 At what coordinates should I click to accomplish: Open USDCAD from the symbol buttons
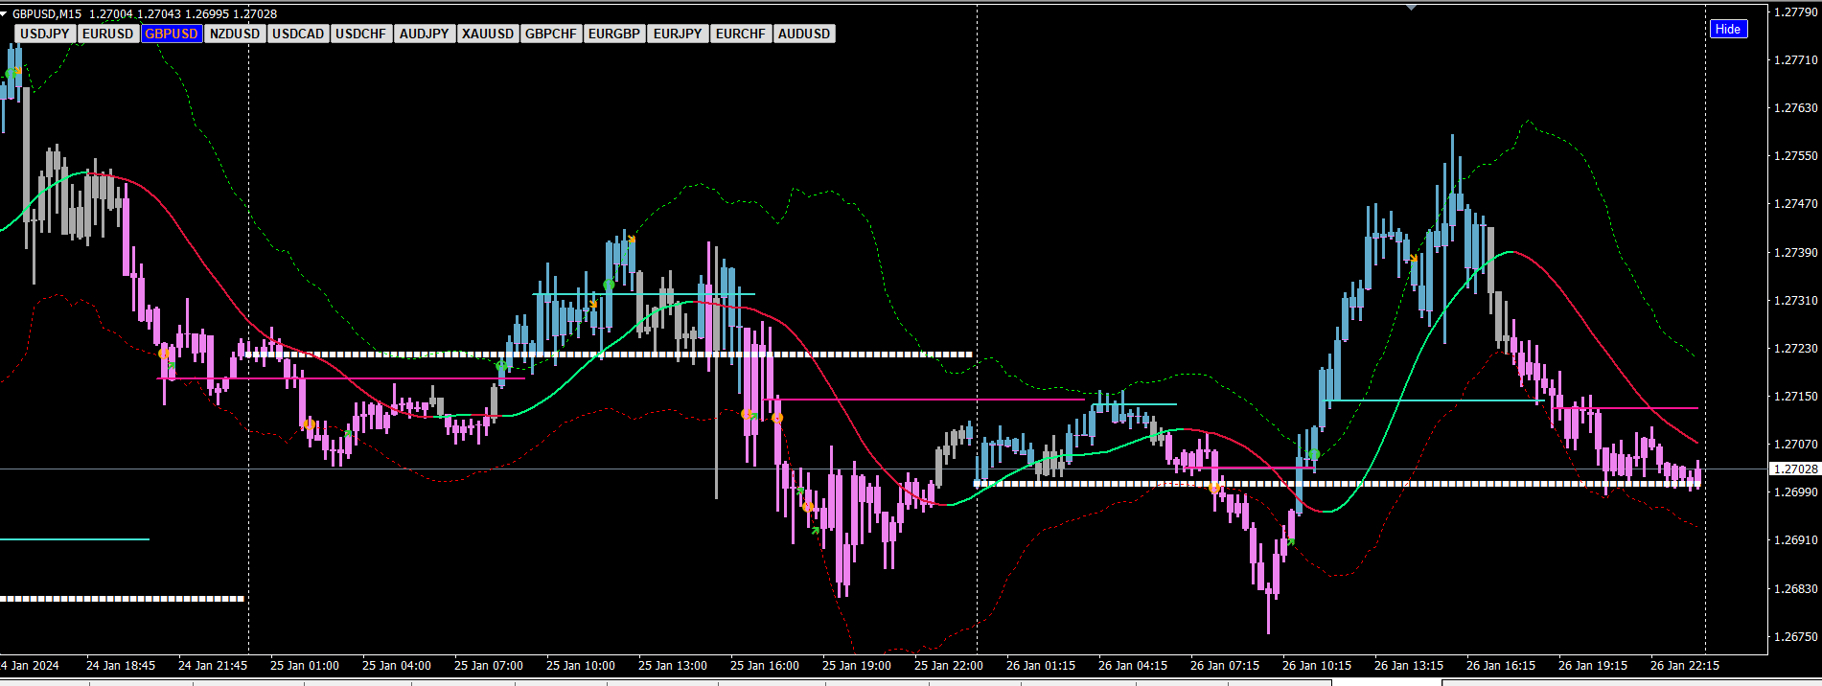coord(298,34)
